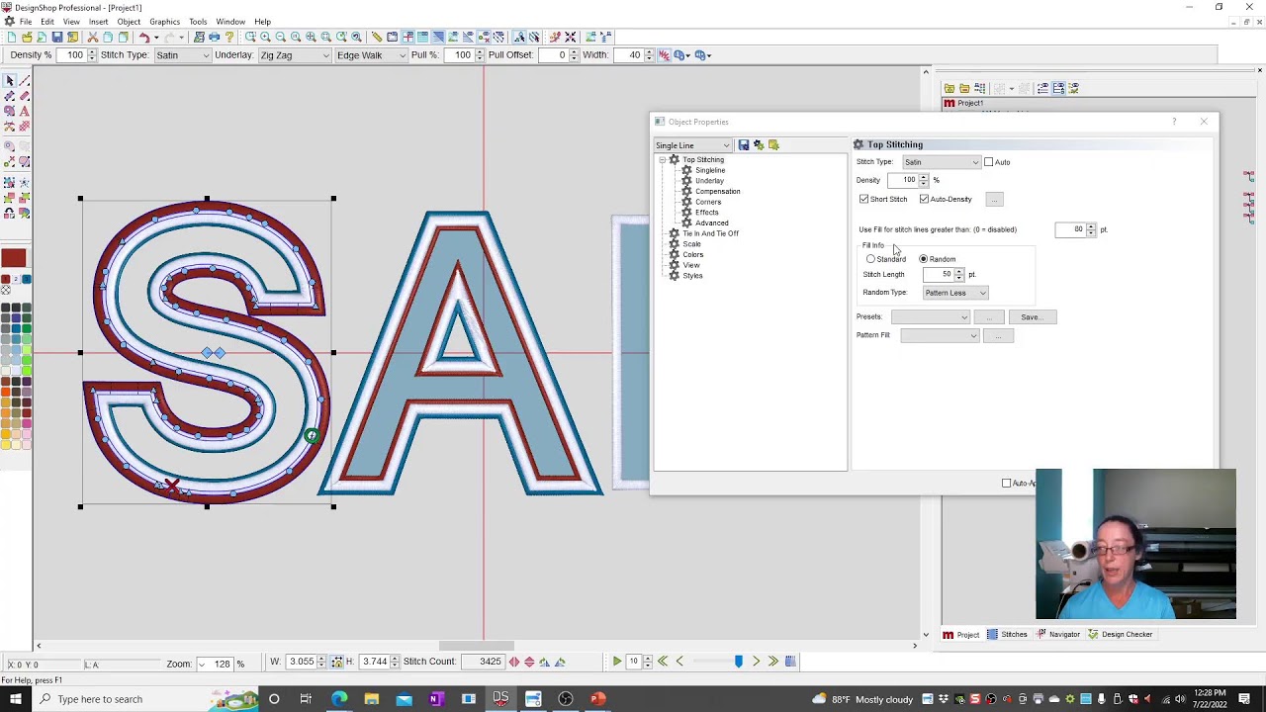Open the Help question mark in Object Properties
The image size is (1266, 712).
click(x=1174, y=122)
